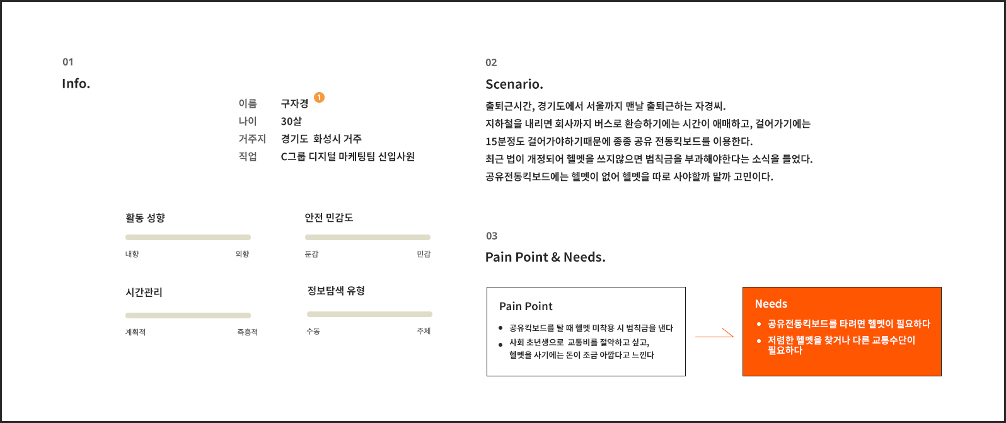Select the Pain Point & Needs. heading
This screenshot has height=423, width=1006.
545,257
